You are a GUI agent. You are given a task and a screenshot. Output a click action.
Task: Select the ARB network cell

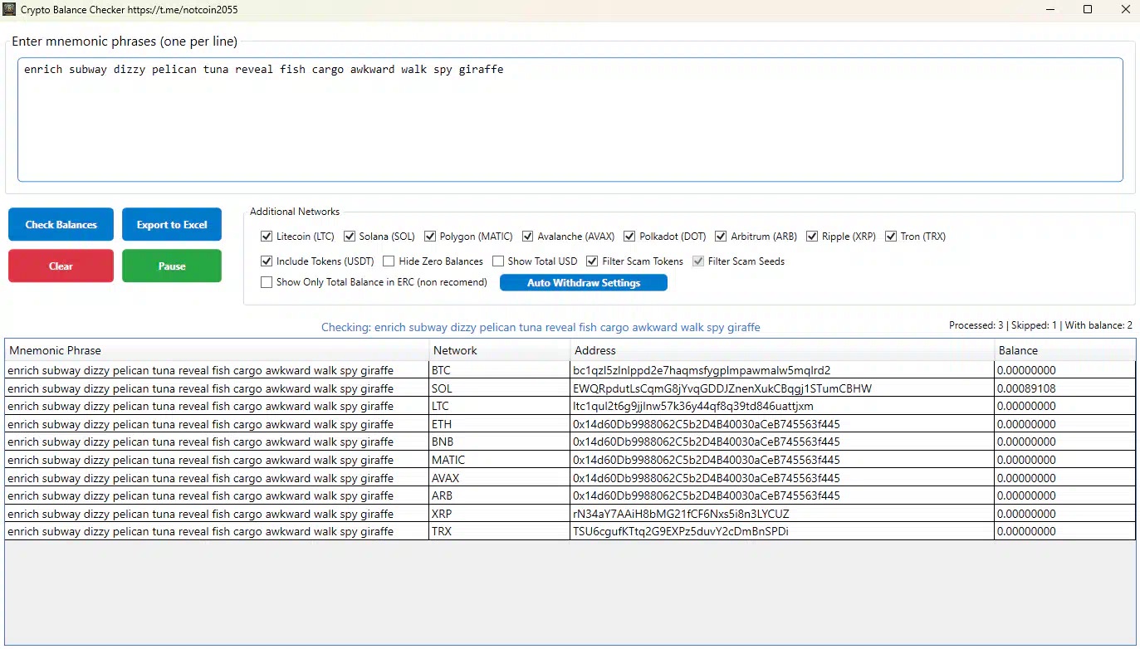[500, 495]
